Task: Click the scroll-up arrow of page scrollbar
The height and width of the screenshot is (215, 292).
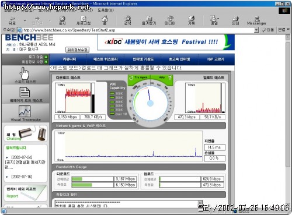Action: tap(288, 37)
